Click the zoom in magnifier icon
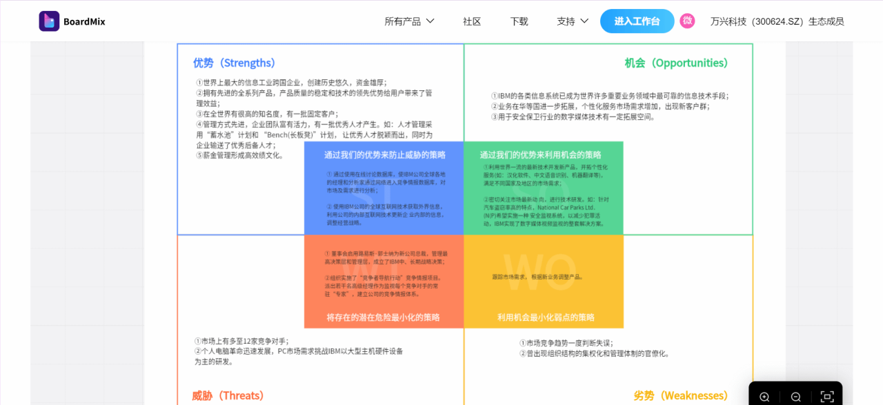This screenshot has height=405, width=883. click(764, 397)
